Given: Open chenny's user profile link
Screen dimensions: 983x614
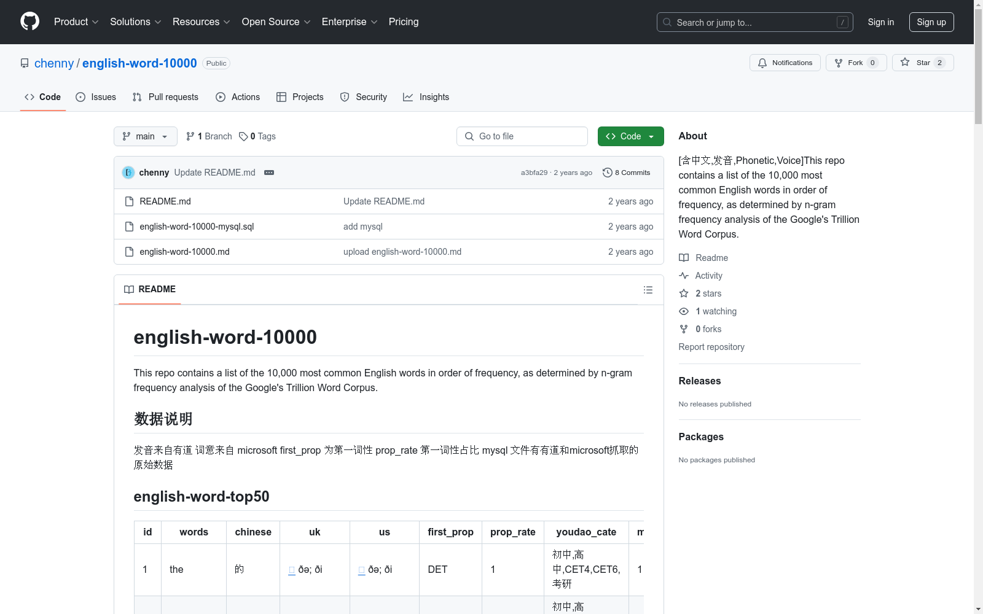Looking at the screenshot, I should tap(54, 63).
